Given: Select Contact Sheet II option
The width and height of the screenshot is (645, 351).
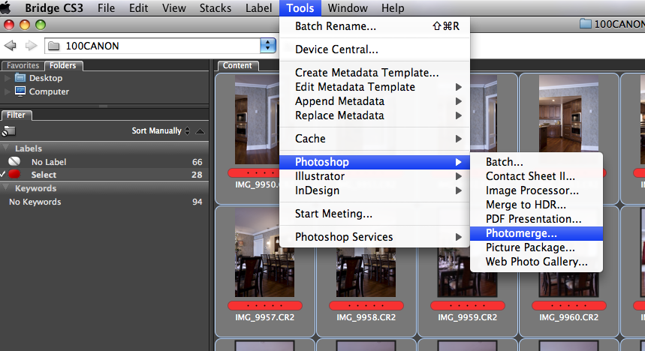Looking at the screenshot, I should [x=536, y=176].
